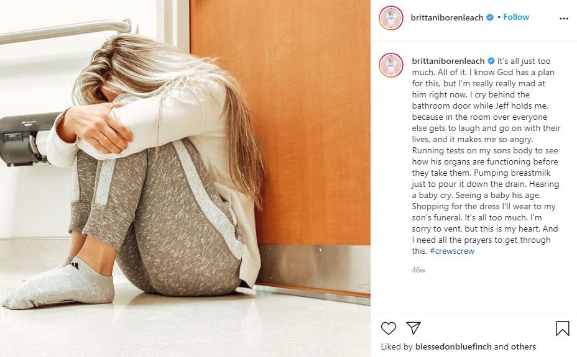
Task: Click the 'Liked by' text label
Action: (x=397, y=346)
